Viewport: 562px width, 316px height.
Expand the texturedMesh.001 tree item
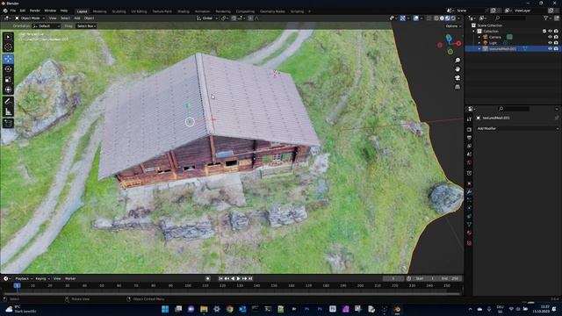pyautogui.click(x=479, y=48)
